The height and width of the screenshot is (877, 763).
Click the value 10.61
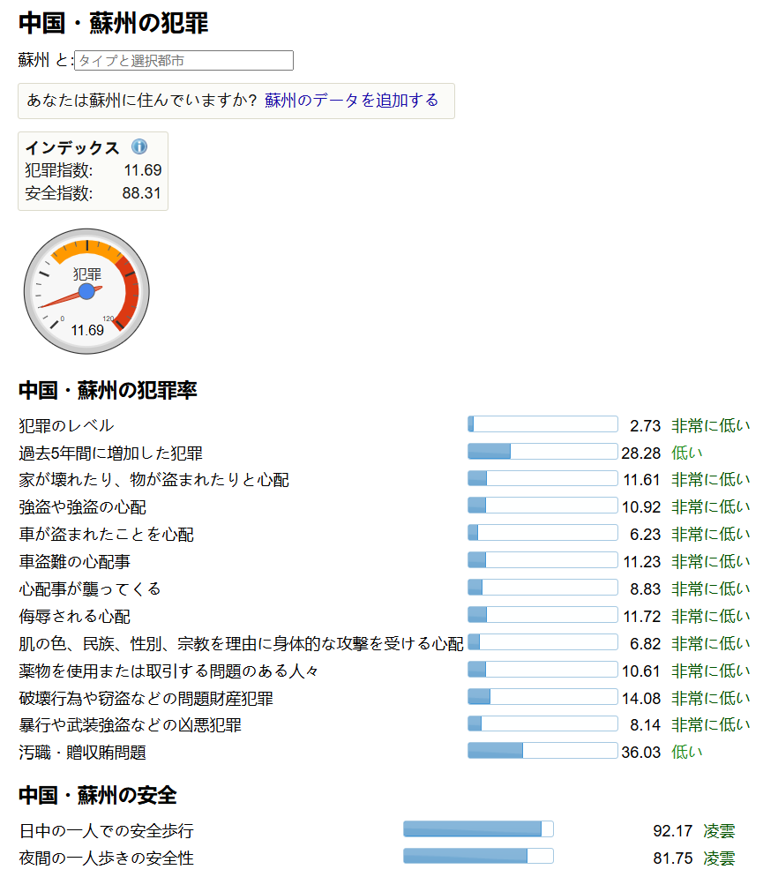pos(641,671)
